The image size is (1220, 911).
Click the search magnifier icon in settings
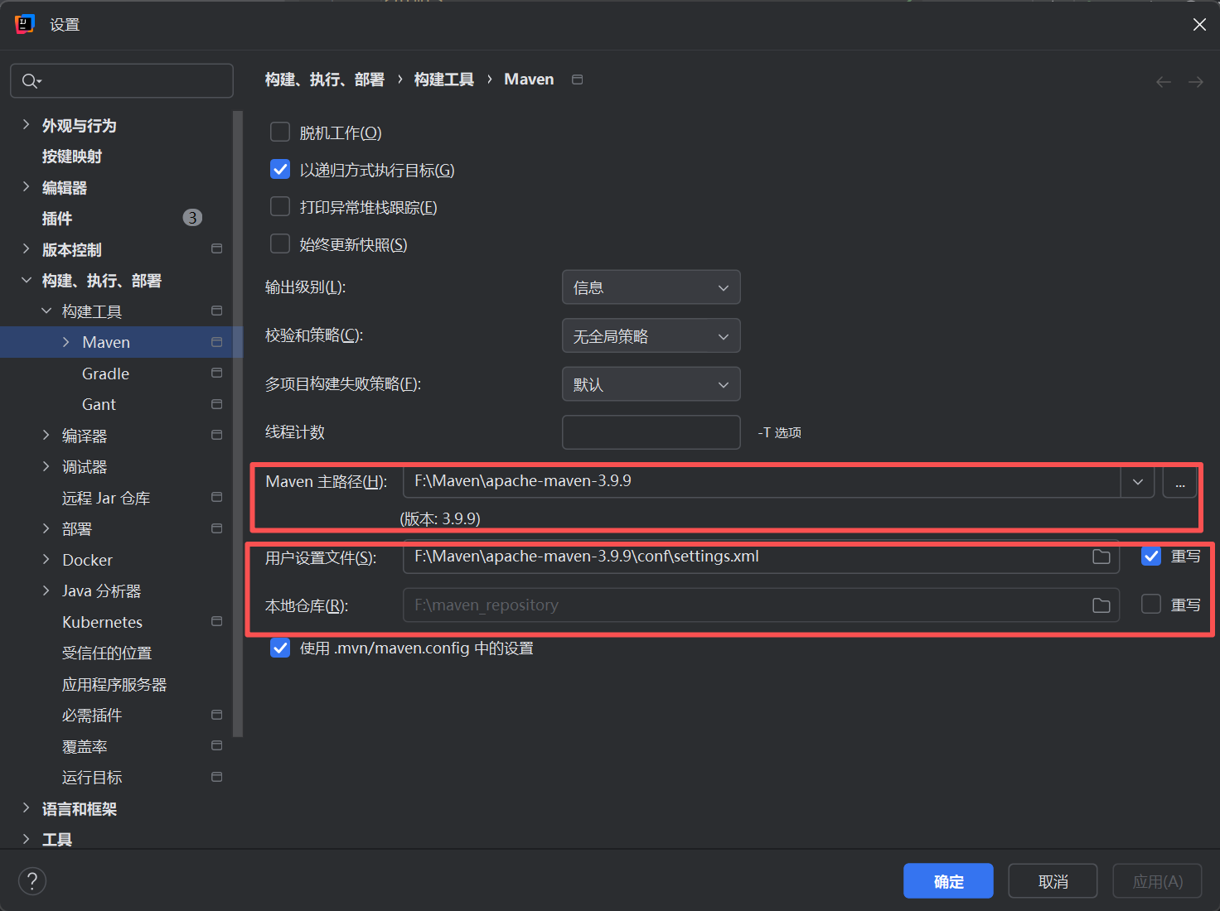click(x=31, y=81)
